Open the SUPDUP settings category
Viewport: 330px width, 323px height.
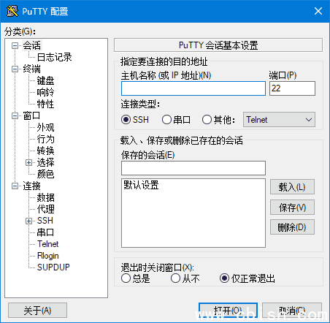pyautogui.click(x=53, y=267)
